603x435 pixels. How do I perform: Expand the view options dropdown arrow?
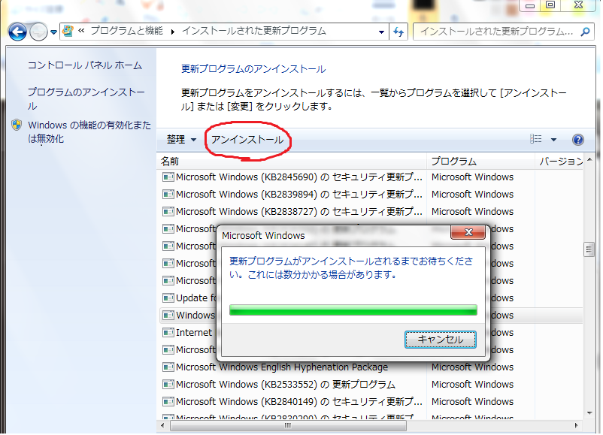[553, 140]
